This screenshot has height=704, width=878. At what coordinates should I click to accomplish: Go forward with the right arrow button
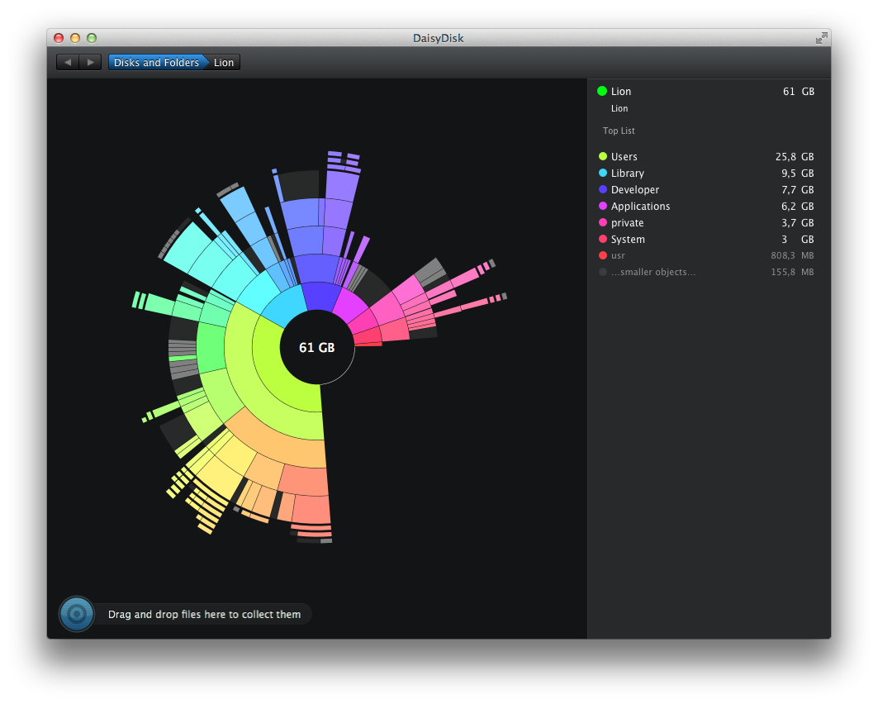pos(90,62)
